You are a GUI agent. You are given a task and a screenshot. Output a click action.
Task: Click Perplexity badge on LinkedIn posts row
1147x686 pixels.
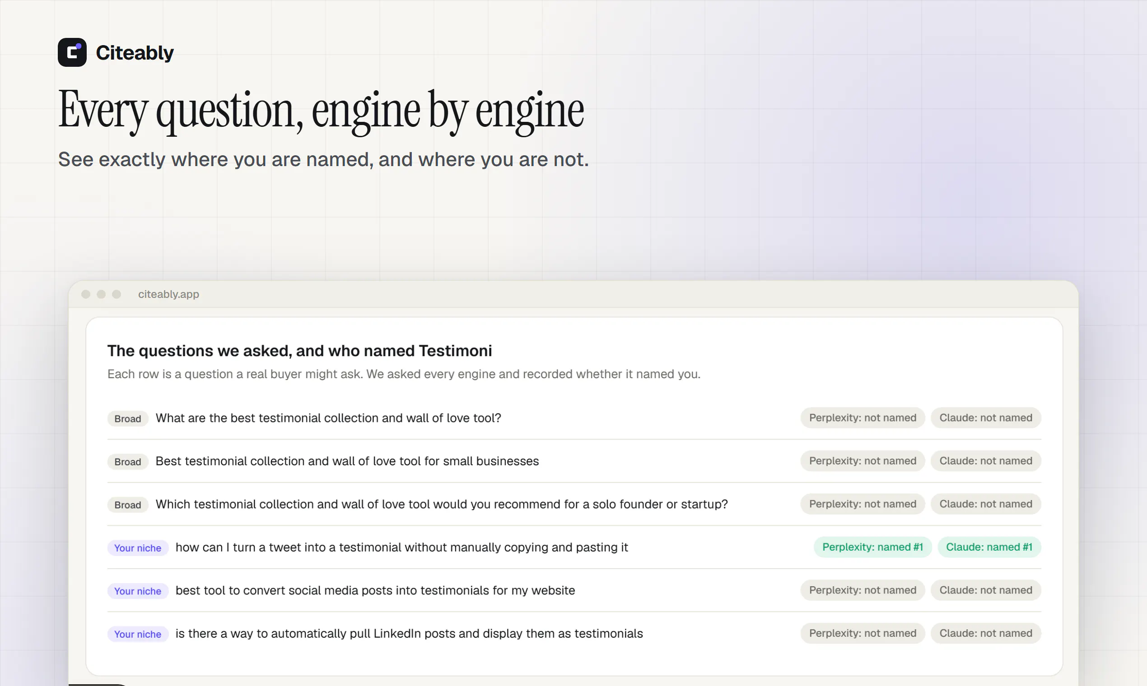[x=863, y=633]
